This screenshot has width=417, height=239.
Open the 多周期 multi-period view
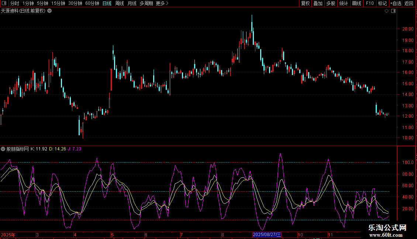pos(147,3)
